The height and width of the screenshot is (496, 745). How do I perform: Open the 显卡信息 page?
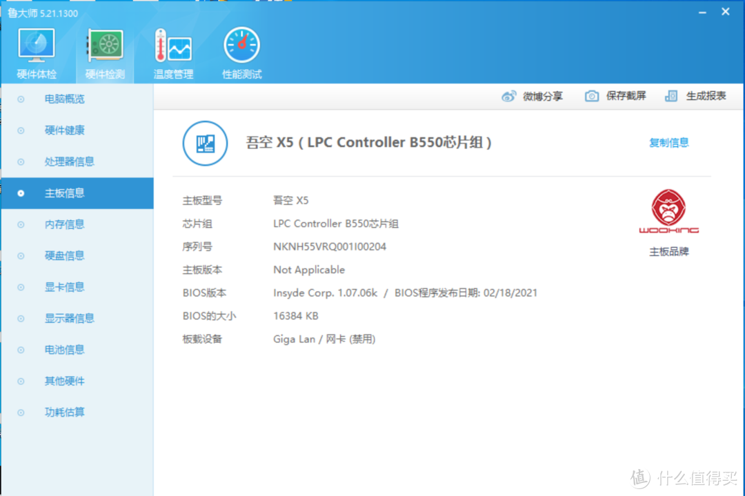pos(65,287)
